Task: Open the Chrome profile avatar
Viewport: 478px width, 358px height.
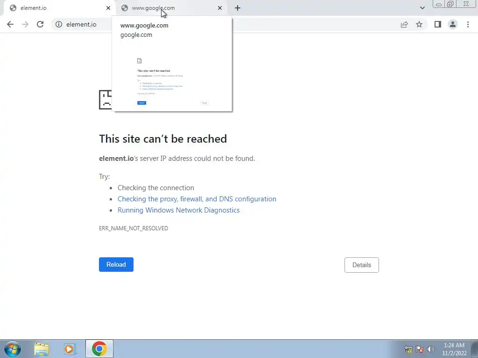Action: (453, 24)
